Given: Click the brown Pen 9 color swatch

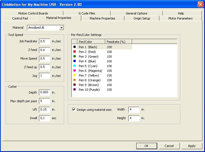Looking at the screenshot, I should (75, 85).
